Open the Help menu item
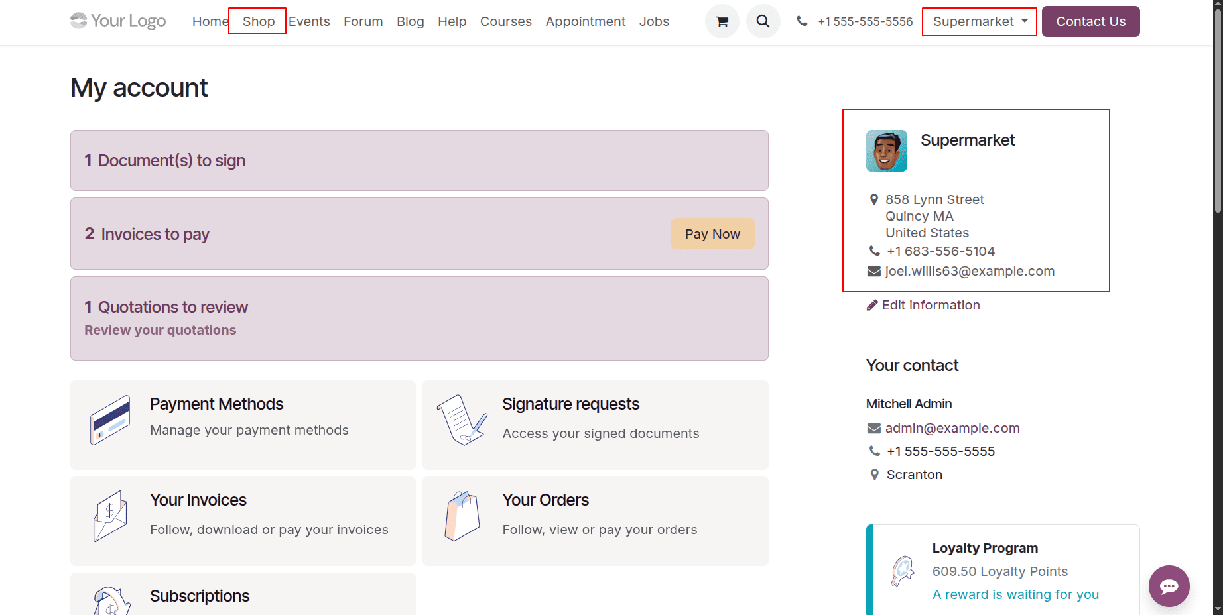Viewport: 1223px width, 615px height. [x=452, y=21]
